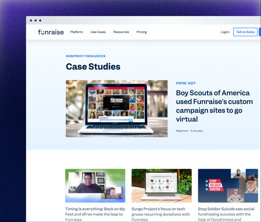Open the Surge Project recurring donations article
Image resolution: width=261 pixels, height=222 pixels.
pyautogui.click(x=161, y=214)
